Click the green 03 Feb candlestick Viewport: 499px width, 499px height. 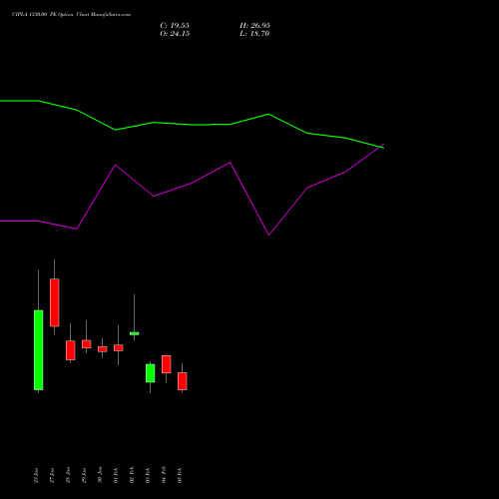tap(151, 373)
